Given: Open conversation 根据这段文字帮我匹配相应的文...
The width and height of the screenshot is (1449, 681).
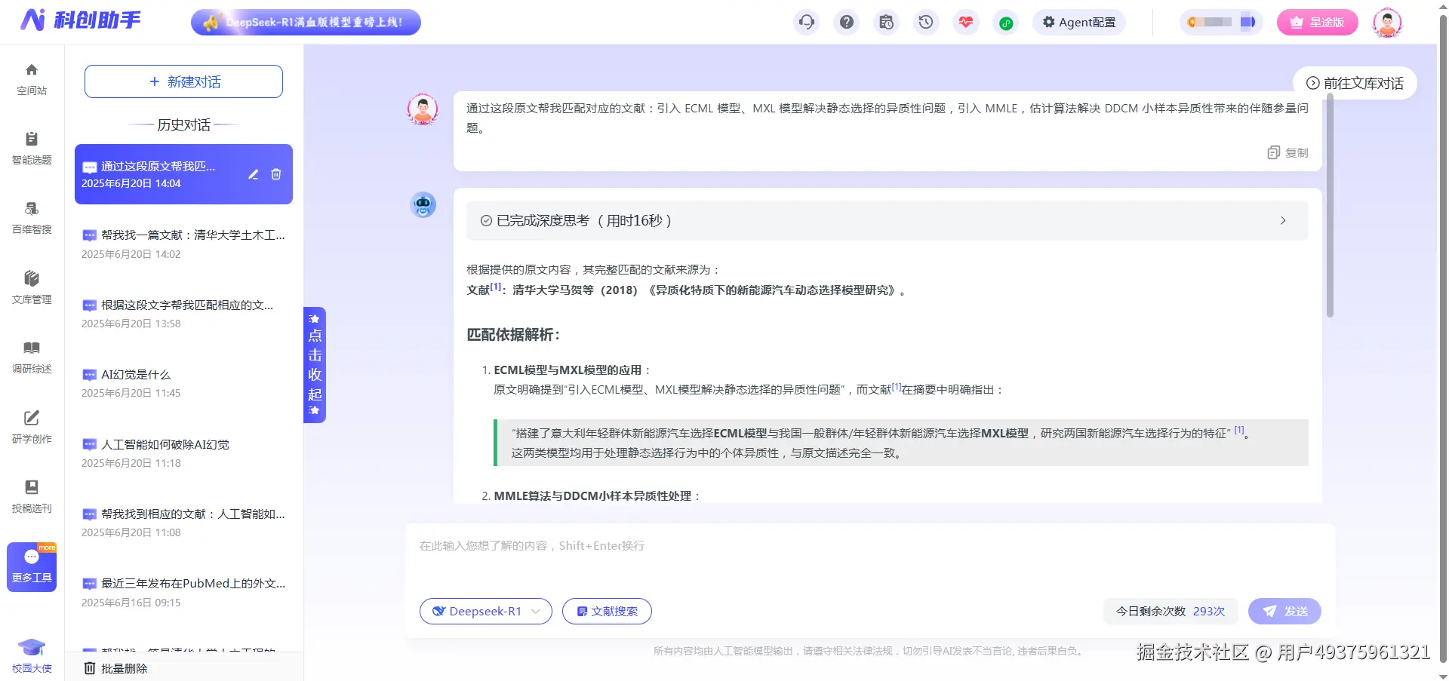Looking at the screenshot, I should pyautogui.click(x=183, y=314).
